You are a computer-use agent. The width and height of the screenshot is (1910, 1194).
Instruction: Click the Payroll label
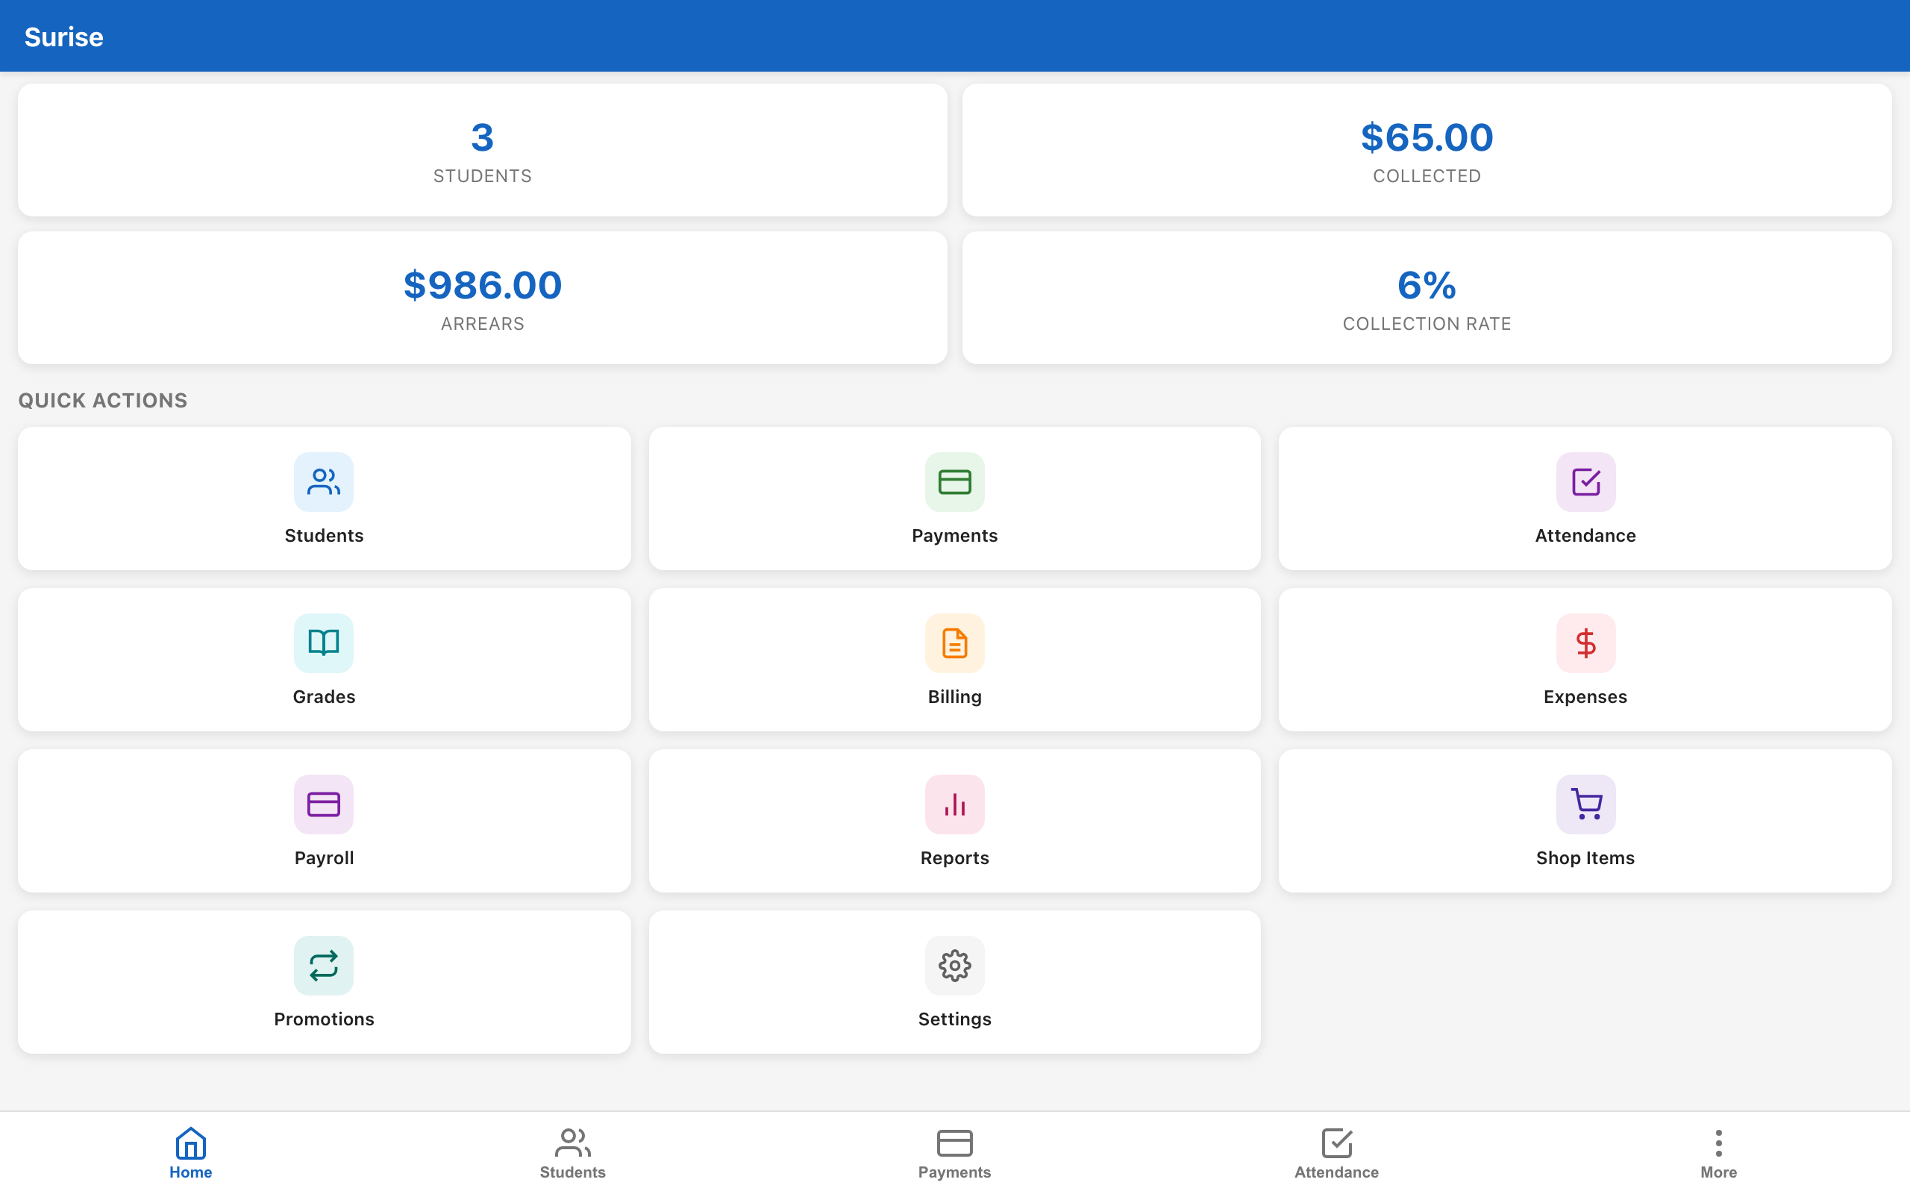click(324, 857)
